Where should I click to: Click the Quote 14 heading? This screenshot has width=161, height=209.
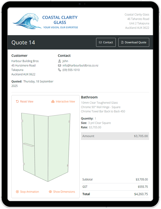pyautogui.click(x=23, y=43)
